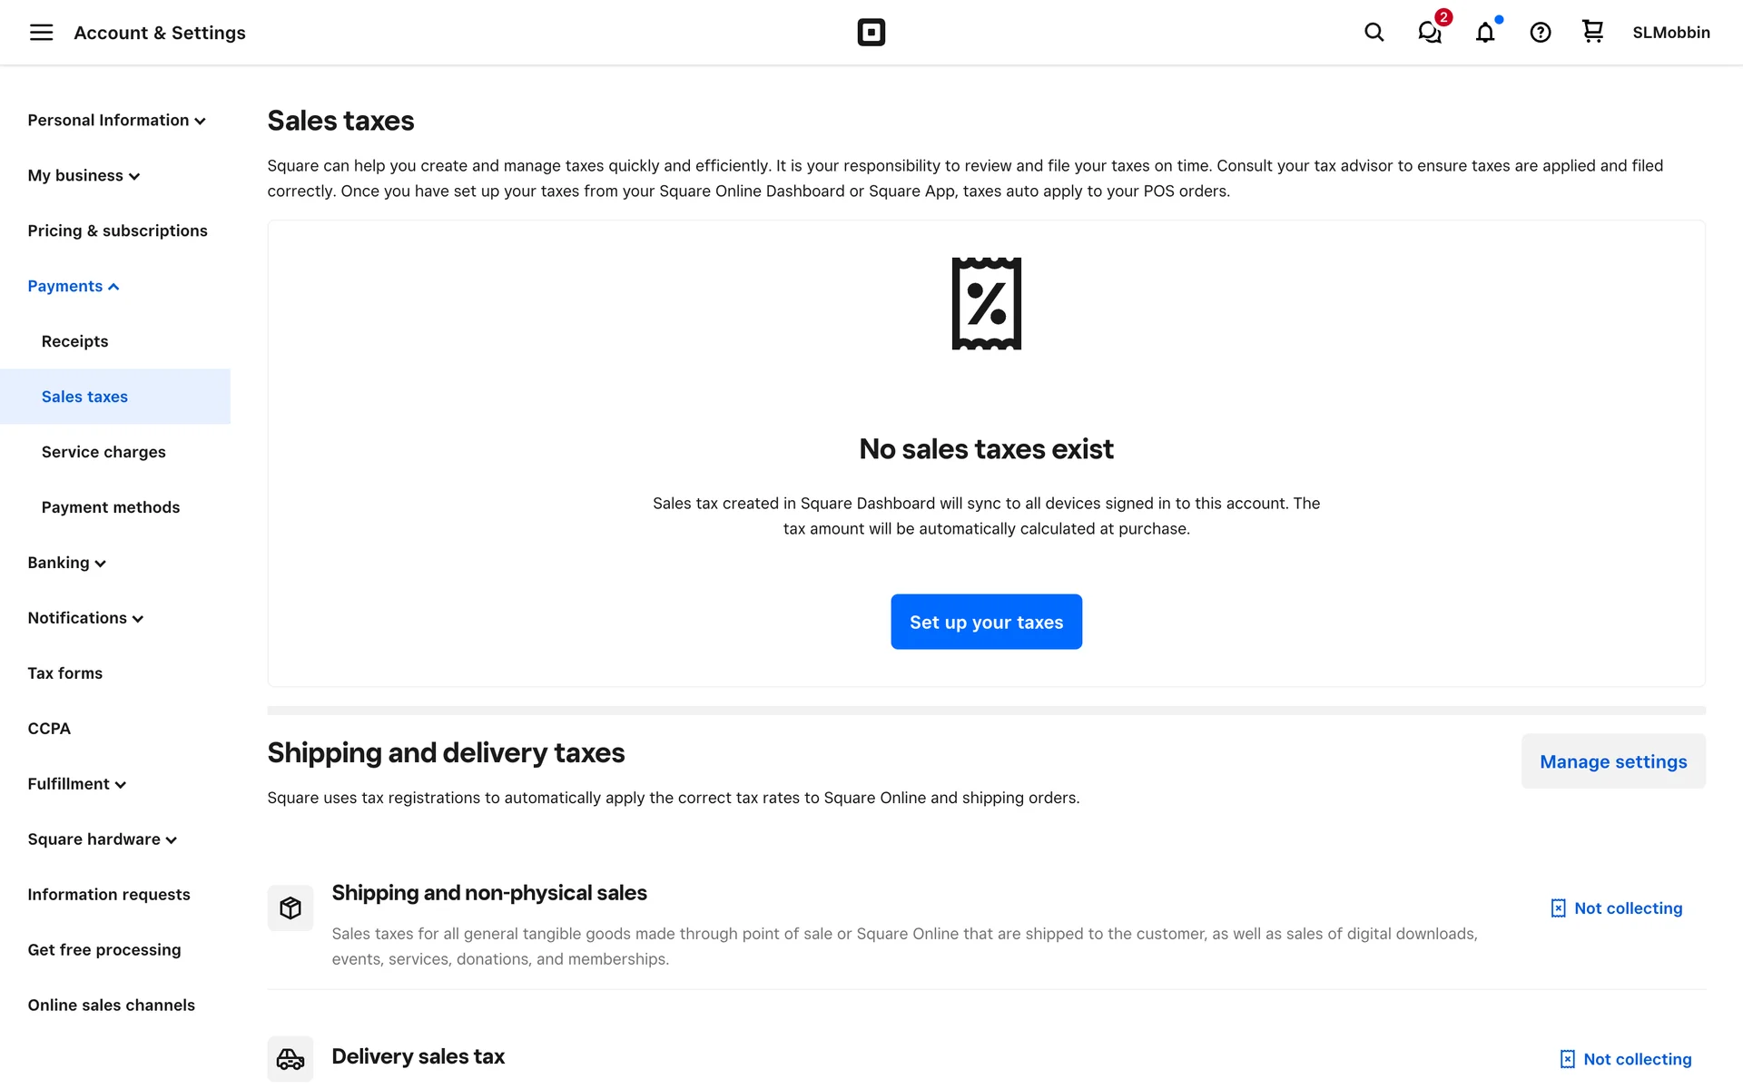Open messages chat icon with badge
The image size is (1743, 1089).
1430,33
